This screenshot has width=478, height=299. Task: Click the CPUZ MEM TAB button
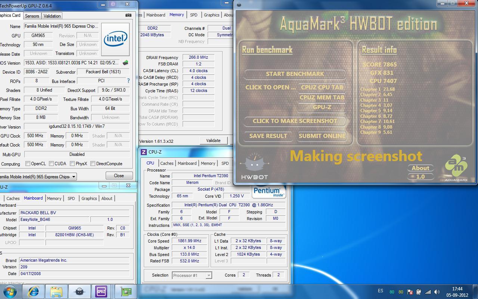(x=322, y=97)
